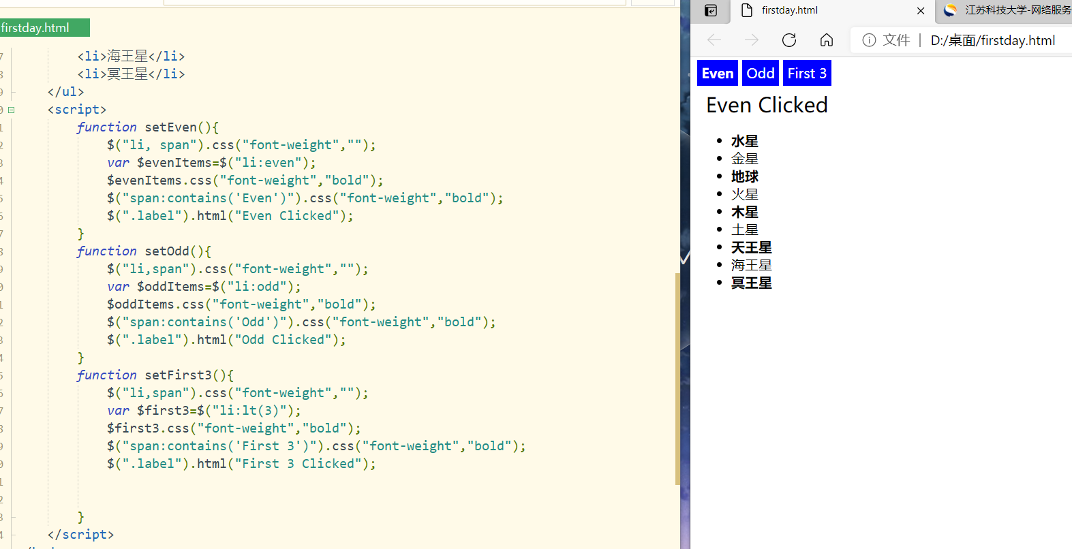Click the var $evenItems code line
Viewport: 1072px width, 549px height.
(212, 163)
